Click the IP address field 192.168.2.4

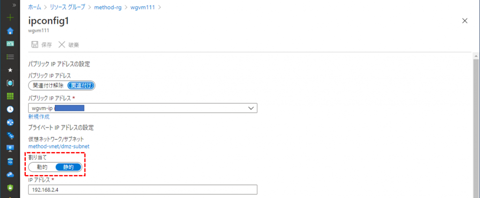tap(142, 190)
